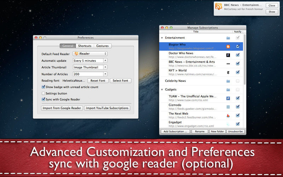This screenshot has width=283, height=177.
Task: Click the New folder button
Action: click(218, 131)
